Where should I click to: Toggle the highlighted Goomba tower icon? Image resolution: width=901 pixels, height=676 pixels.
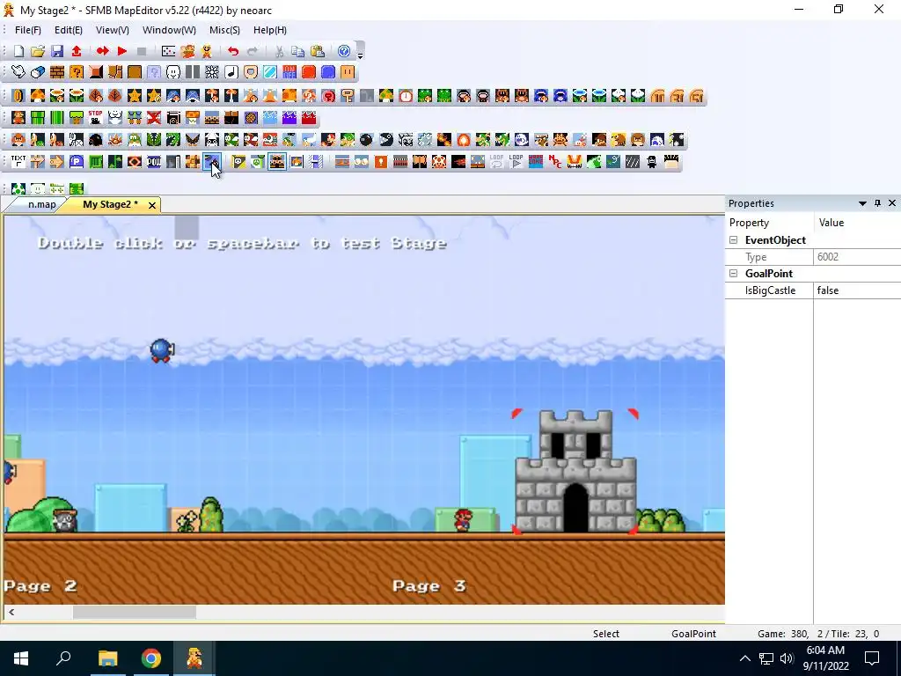(277, 162)
